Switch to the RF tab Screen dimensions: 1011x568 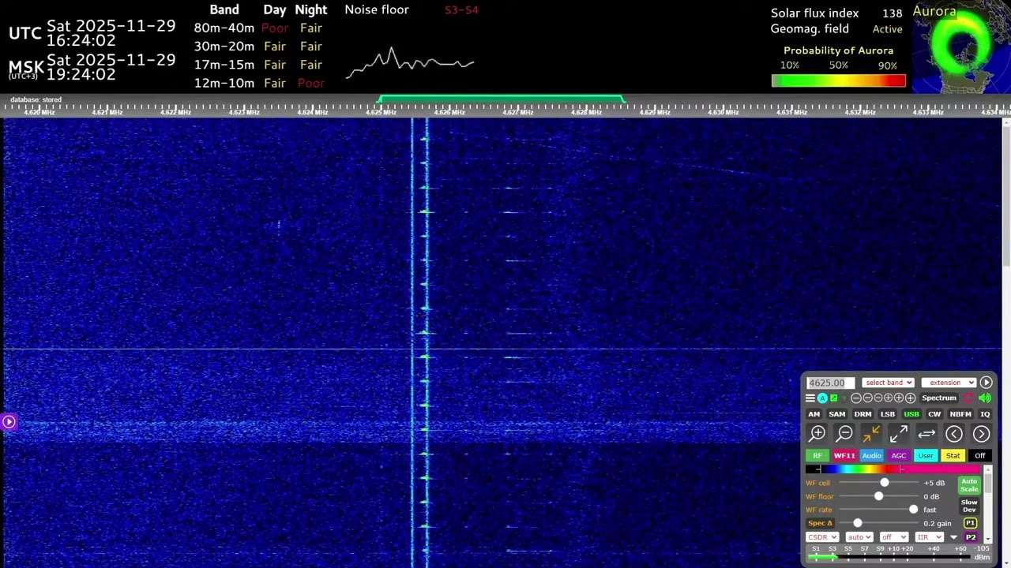tap(817, 455)
